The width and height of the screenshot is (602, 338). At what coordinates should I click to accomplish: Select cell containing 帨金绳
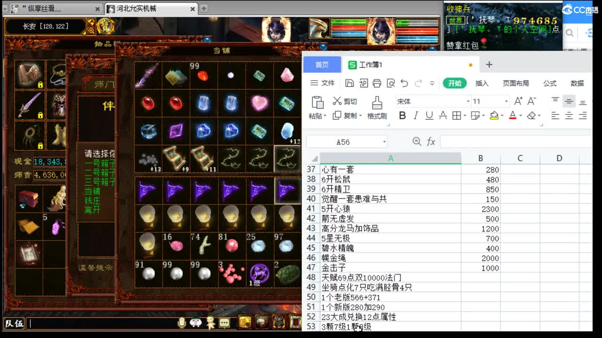click(x=390, y=258)
